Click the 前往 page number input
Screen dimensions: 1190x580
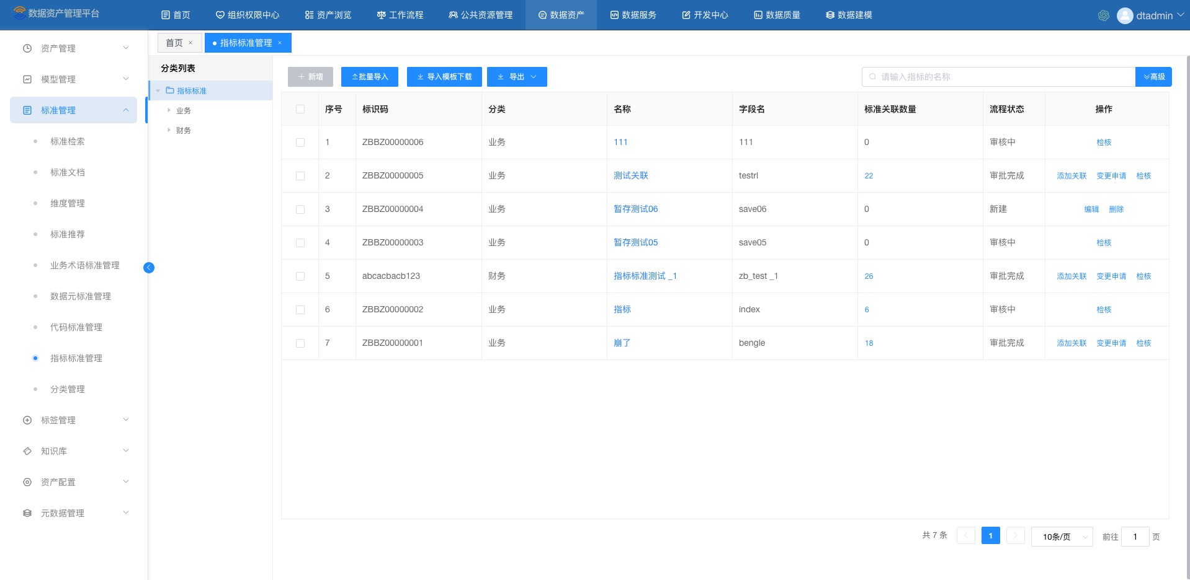tap(1135, 537)
